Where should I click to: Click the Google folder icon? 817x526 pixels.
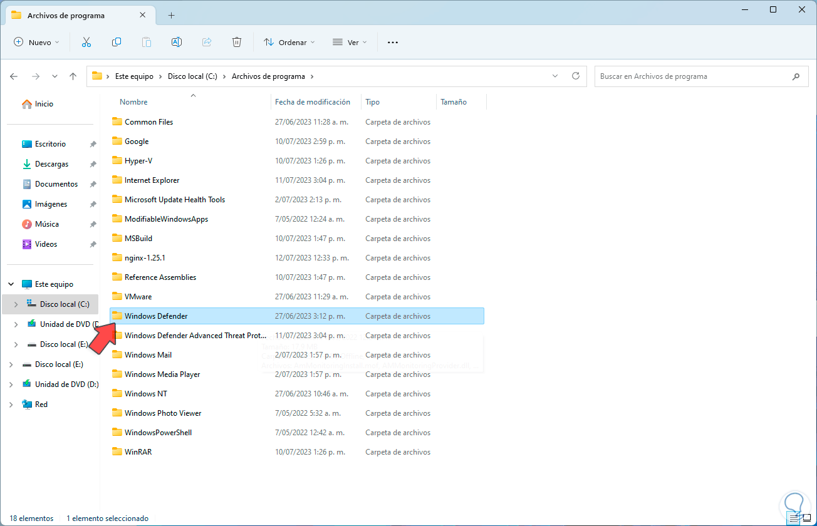pyautogui.click(x=117, y=141)
